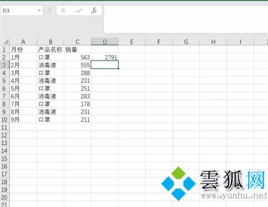Select row 5 header
The width and height of the screenshot is (268, 207).
tap(4, 81)
